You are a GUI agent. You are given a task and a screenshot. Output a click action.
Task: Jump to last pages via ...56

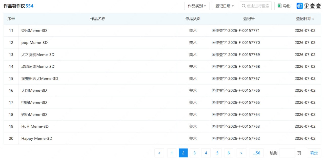pyautogui.click(x=256, y=153)
